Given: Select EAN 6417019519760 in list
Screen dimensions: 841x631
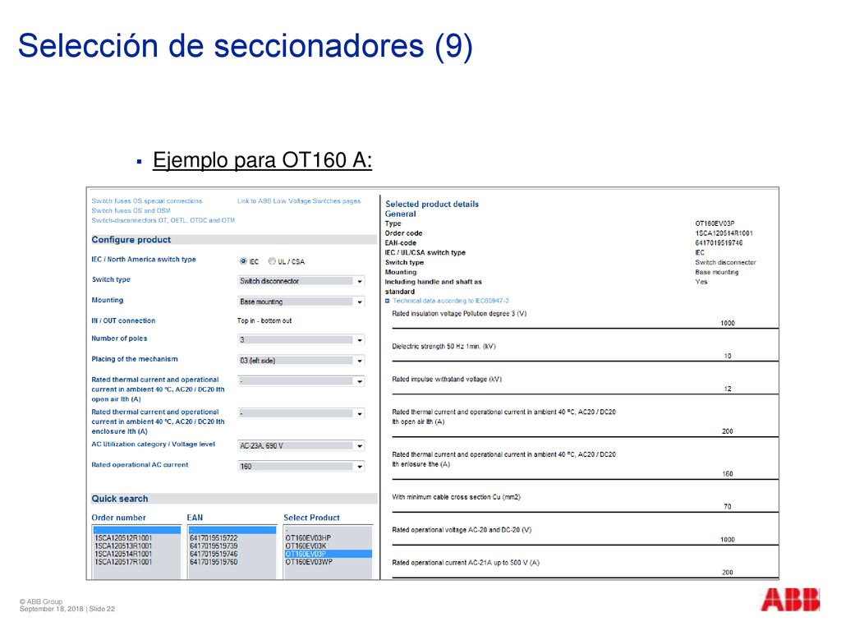Looking at the screenshot, I should click(214, 562).
